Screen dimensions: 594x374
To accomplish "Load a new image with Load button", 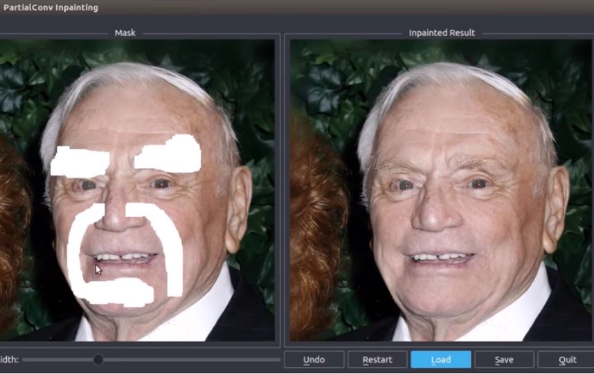I will [x=440, y=359].
